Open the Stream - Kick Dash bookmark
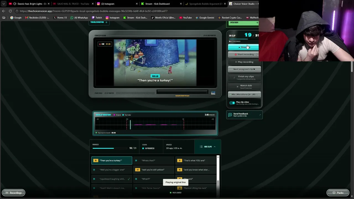This screenshot has width=354, height=199. point(135,18)
